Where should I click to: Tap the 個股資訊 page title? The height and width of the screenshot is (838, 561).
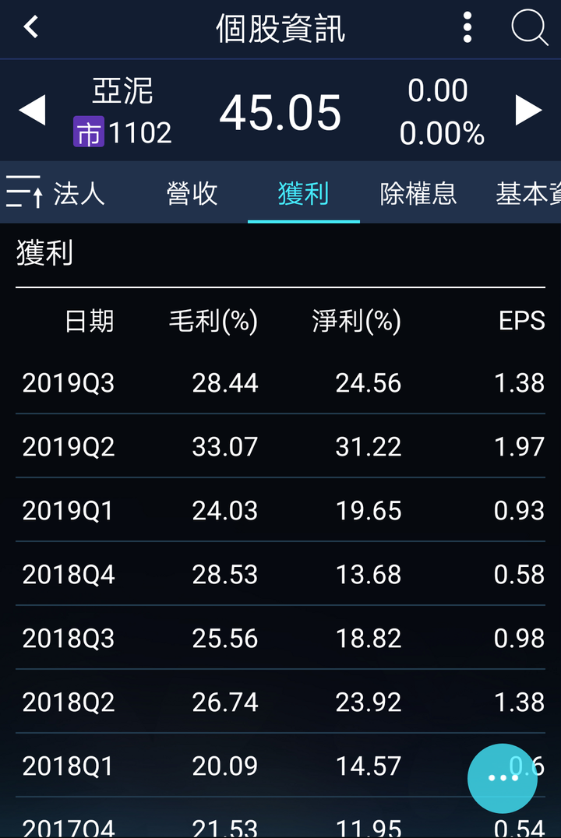click(280, 28)
